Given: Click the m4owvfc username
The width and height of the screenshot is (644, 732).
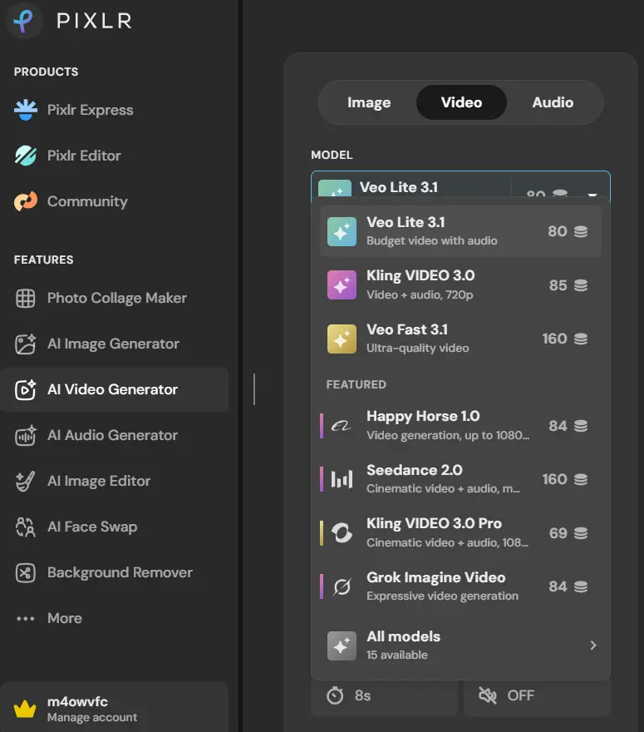Looking at the screenshot, I should [x=77, y=702].
